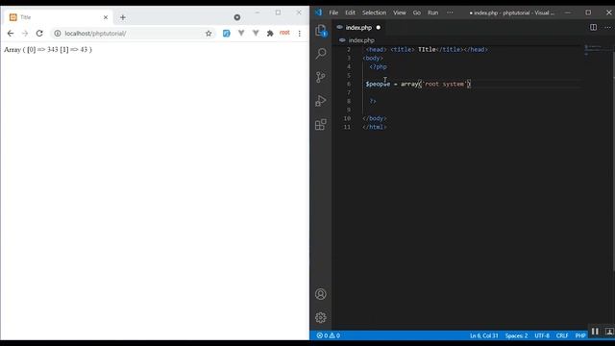Change line endings via CRLF status item
This screenshot has width=615, height=346.
coord(562,335)
